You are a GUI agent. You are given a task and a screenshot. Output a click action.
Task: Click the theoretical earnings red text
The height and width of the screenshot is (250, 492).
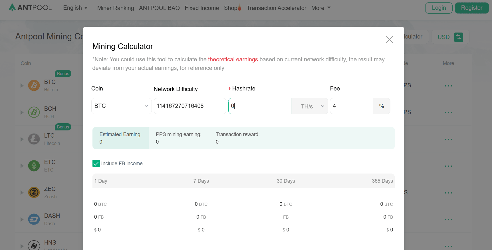[x=233, y=59]
